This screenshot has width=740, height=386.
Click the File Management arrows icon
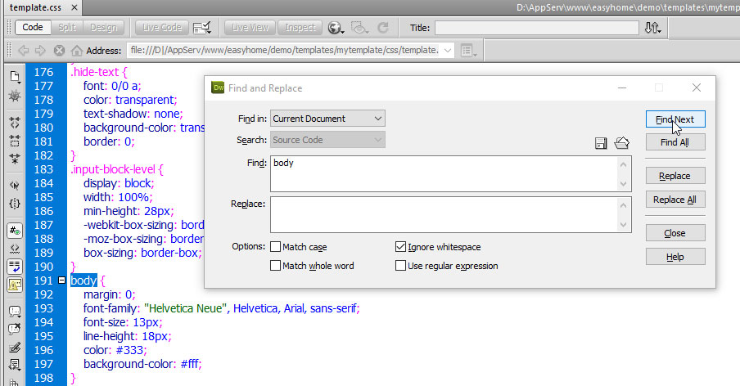(652, 28)
